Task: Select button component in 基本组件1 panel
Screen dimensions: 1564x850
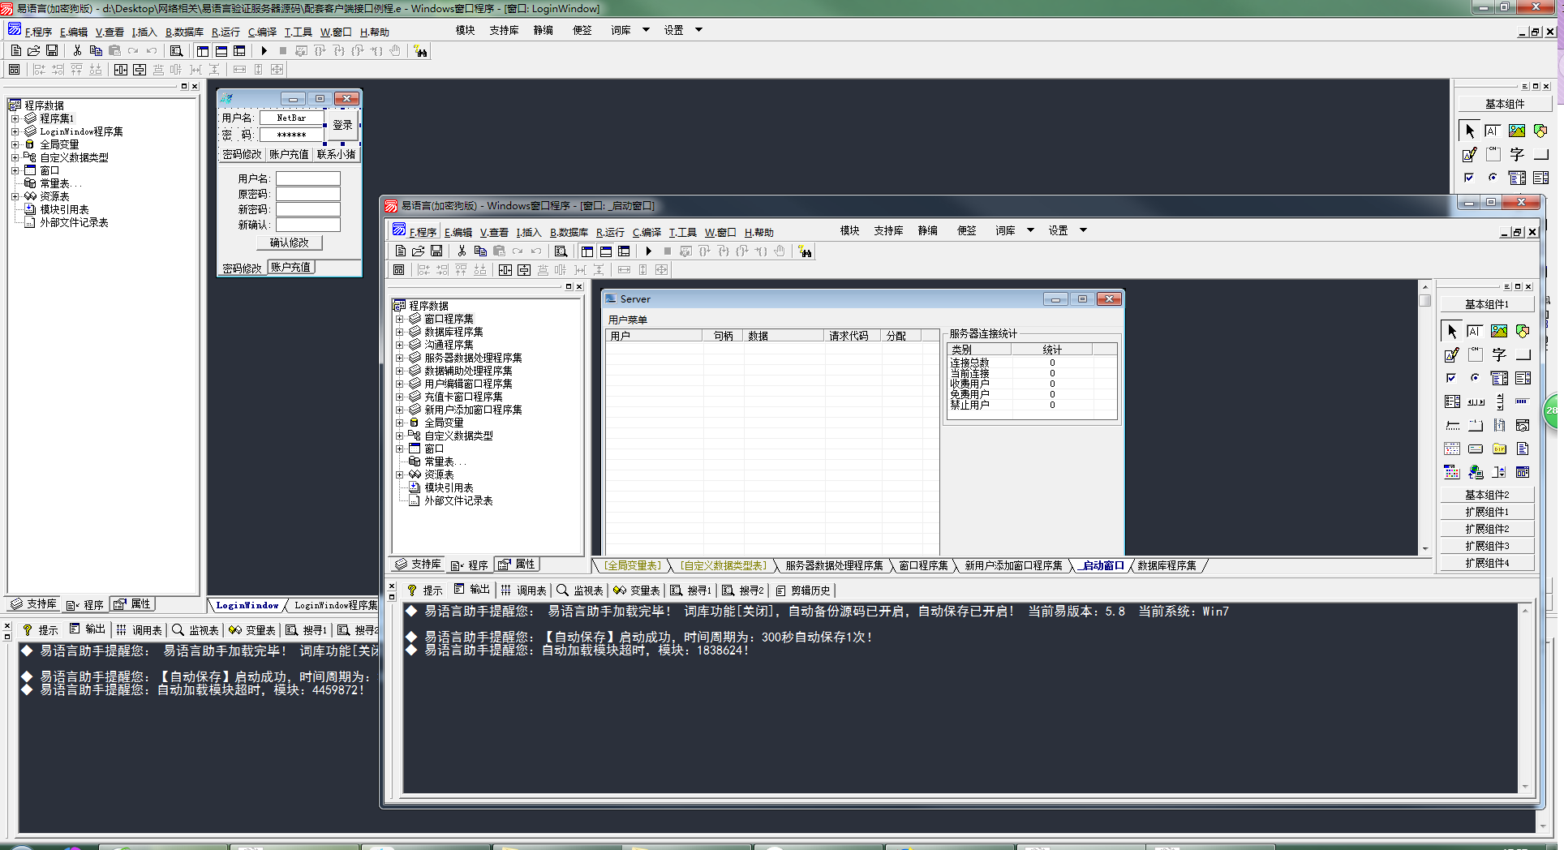Action: (1523, 354)
